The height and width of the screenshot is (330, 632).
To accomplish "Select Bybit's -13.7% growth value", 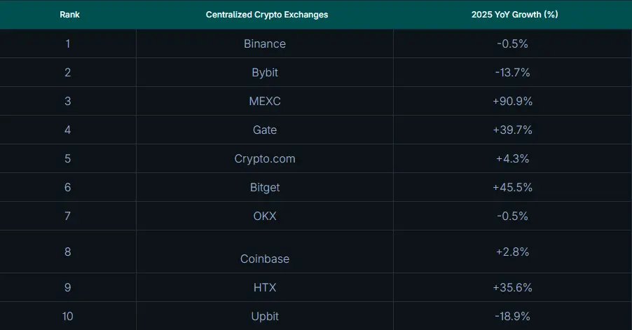I will tap(512, 72).
